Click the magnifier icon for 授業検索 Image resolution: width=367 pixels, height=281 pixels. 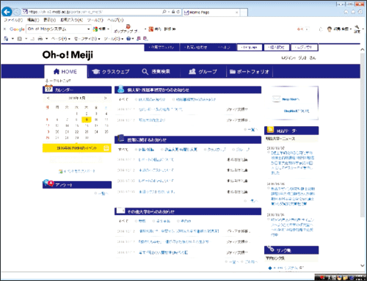[145, 71]
